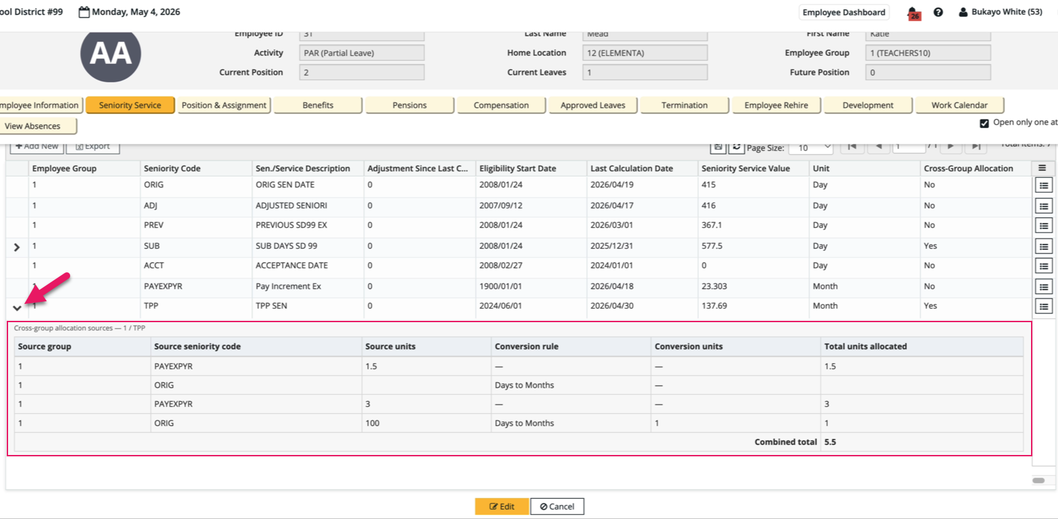
Task: Click the Cancel button
Action: [x=557, y=506]
